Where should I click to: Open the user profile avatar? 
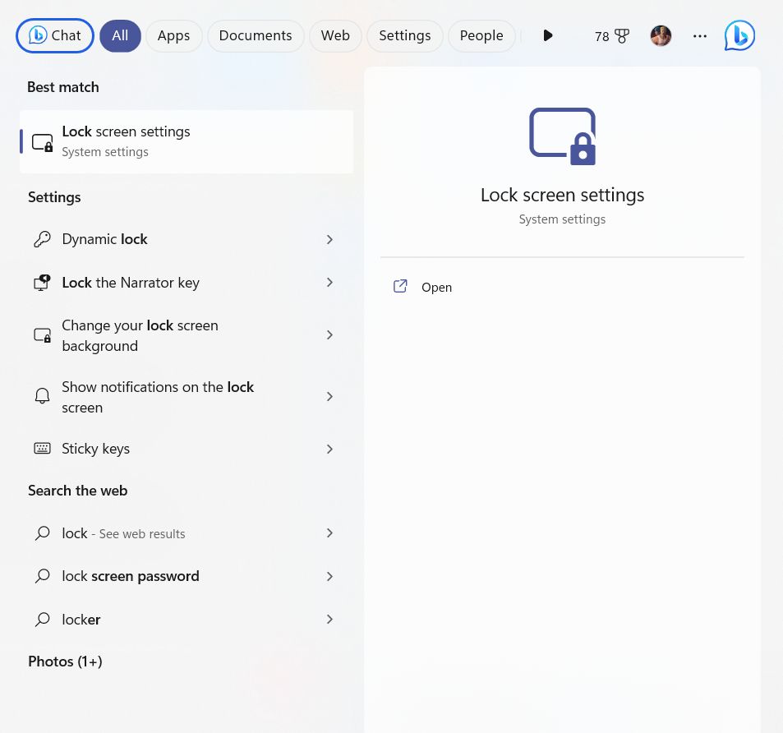coord(661,35)
